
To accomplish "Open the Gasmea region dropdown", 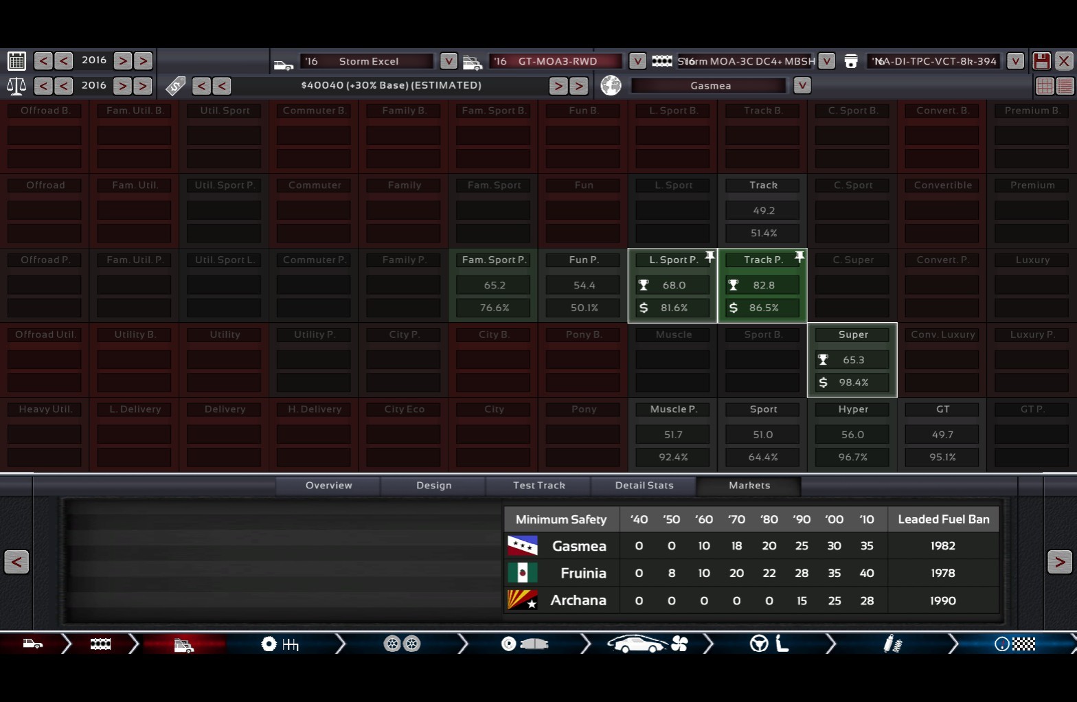I will pos(802,86).
